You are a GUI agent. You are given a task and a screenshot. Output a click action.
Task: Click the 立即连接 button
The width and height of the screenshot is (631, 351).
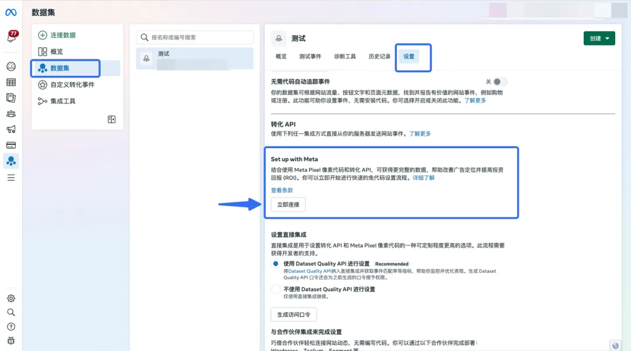click(x=288, y=205)
